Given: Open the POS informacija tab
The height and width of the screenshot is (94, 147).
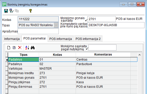Looking at the screenshot, I should coord(61,39).
